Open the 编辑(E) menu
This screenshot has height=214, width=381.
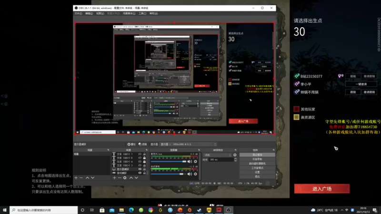point(89,13)
